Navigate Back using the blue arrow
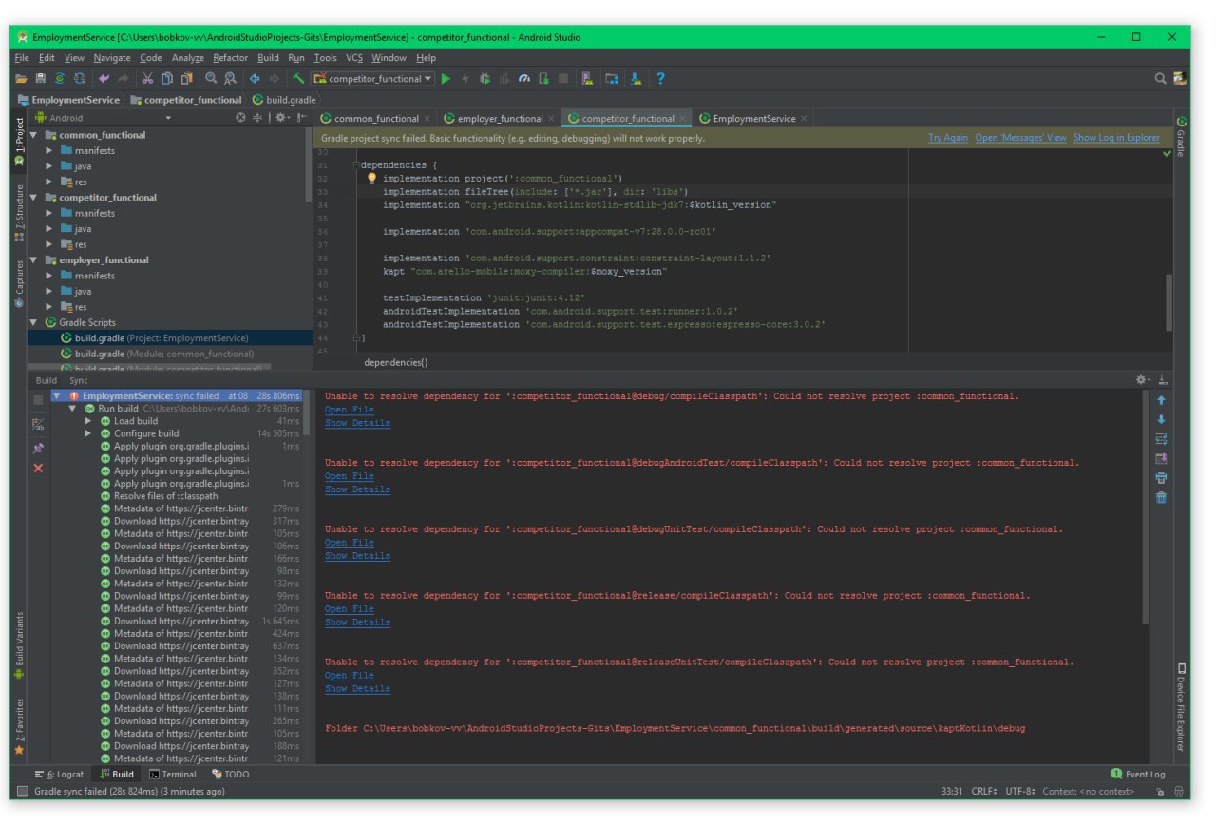 tap(255, 79)
